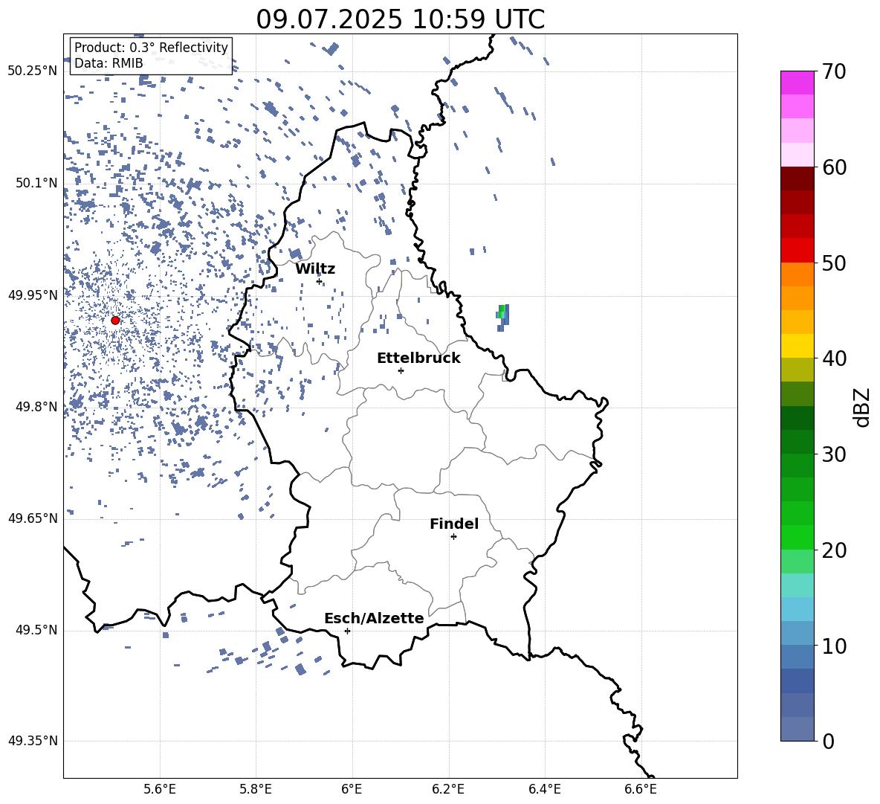Click the Findel station cross marker

(x=453, y=537)
